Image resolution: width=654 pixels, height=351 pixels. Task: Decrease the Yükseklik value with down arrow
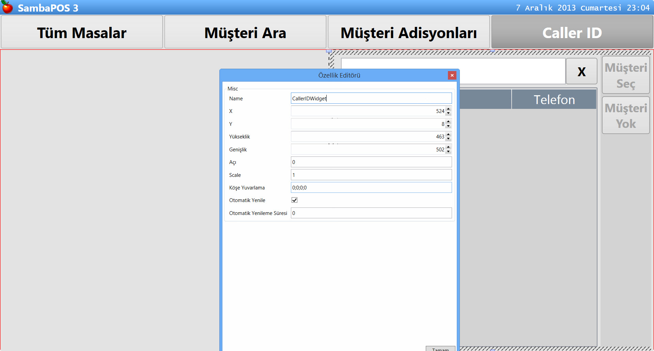[x=448, y=139]
